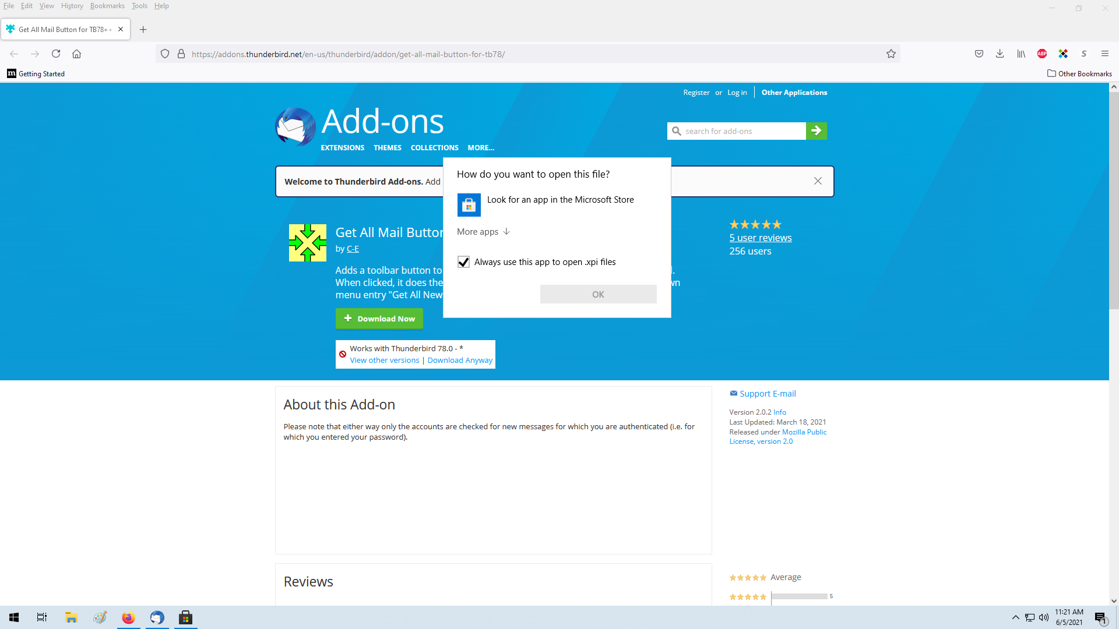This screenshot has height=629, width=1119.
Task: Open the Windows Start menu
Action: [x=14, y=617]
